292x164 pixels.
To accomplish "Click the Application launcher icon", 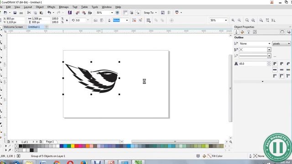I will click(177, 13).
